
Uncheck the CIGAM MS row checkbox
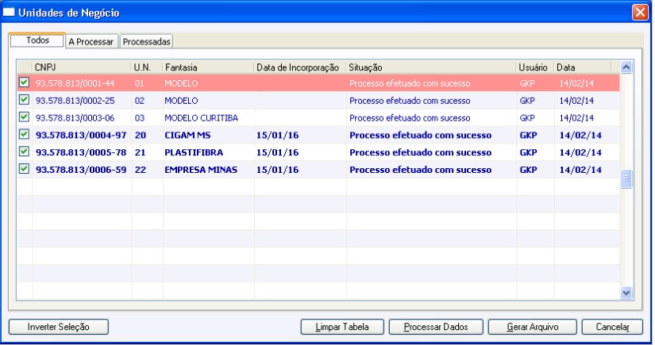(25, 134)
